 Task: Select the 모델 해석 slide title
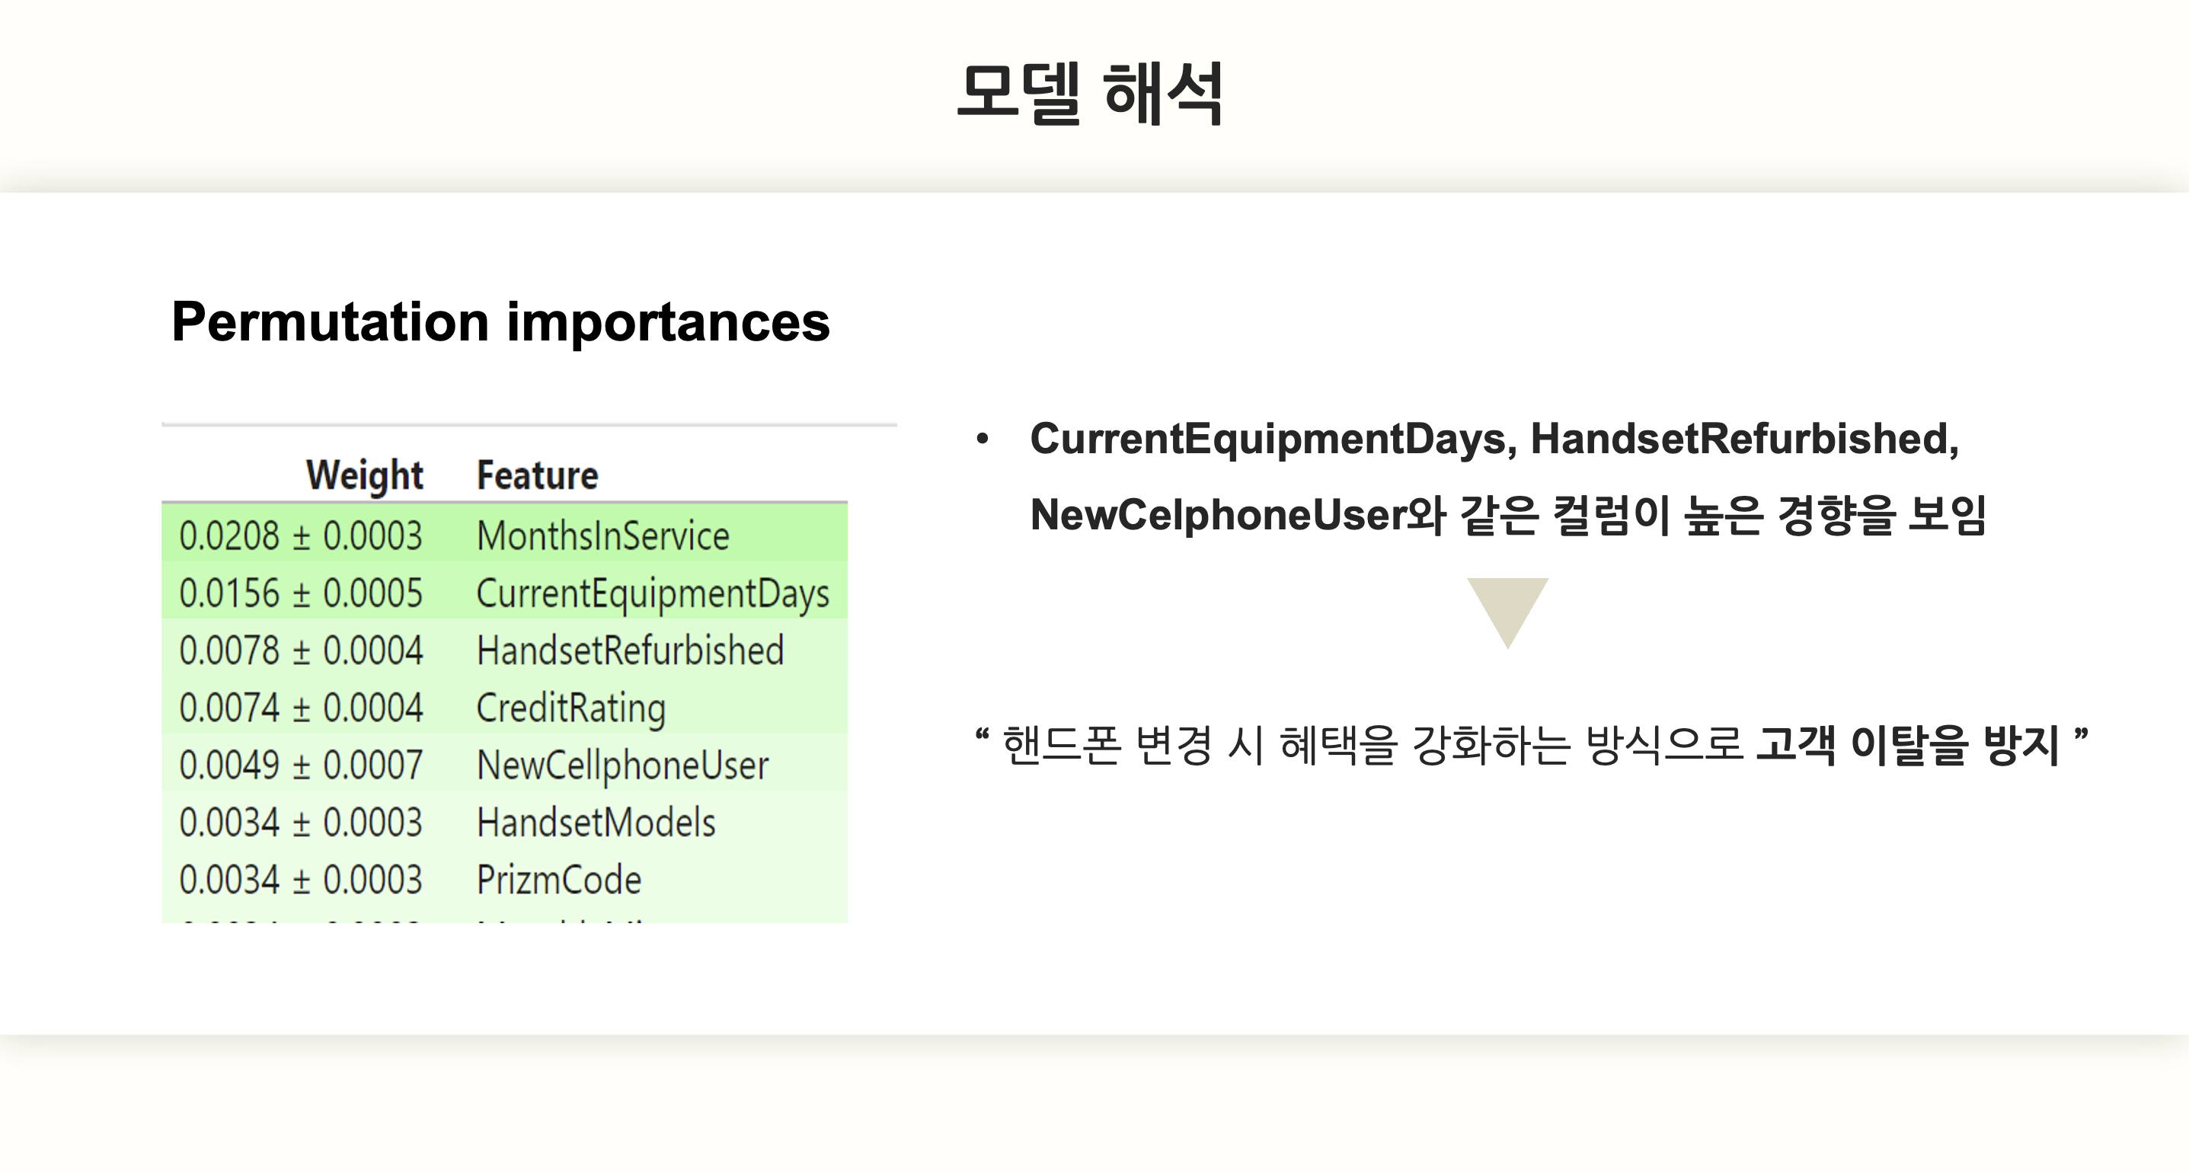[1091, 94]
